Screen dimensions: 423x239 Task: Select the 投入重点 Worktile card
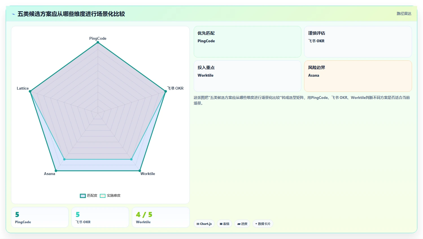(x=247, y=76)
